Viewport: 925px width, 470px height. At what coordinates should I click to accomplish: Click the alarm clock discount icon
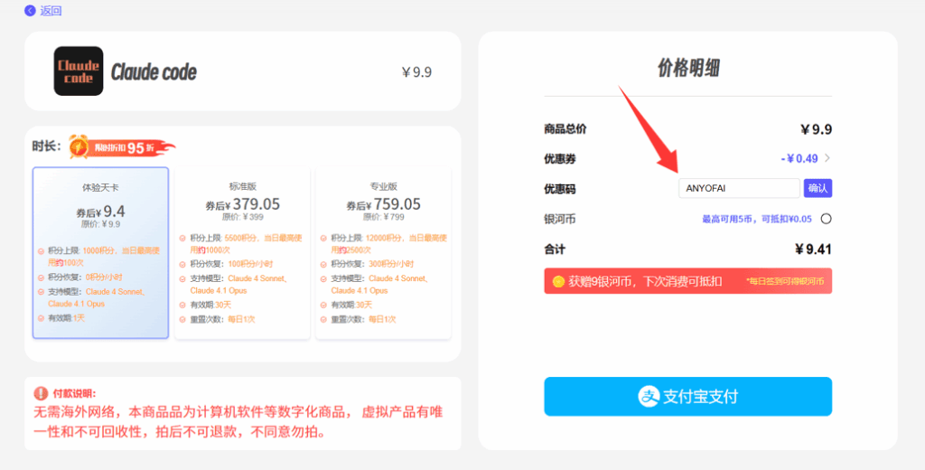coord(79,146)
